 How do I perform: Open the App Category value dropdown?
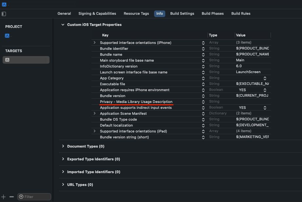(x=265, y=78)
